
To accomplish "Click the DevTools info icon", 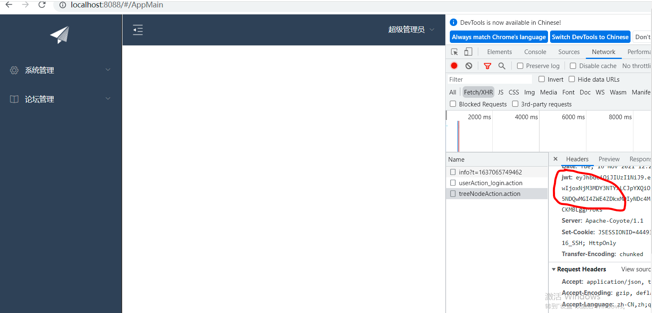I will coord(454,22).
